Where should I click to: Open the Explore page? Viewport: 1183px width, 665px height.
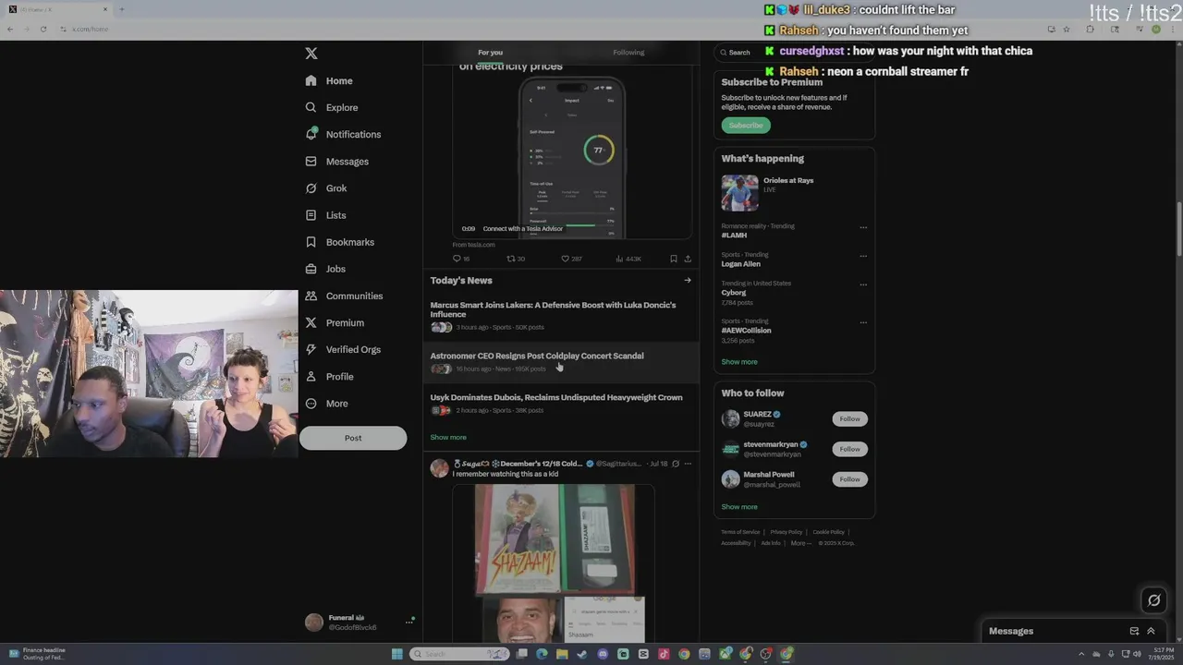(x=331, y=108)
